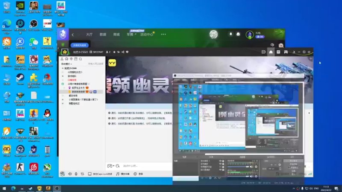Click the green shield icon in 5E
Screen dimensions: 342x192
click(x=63, y=45)
